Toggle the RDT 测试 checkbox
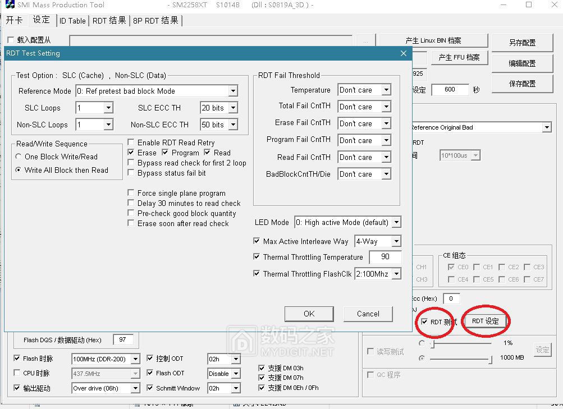Image resolution: width=563 pixels, height=409 pixels. pyautogui.click(x=424, y=321)
